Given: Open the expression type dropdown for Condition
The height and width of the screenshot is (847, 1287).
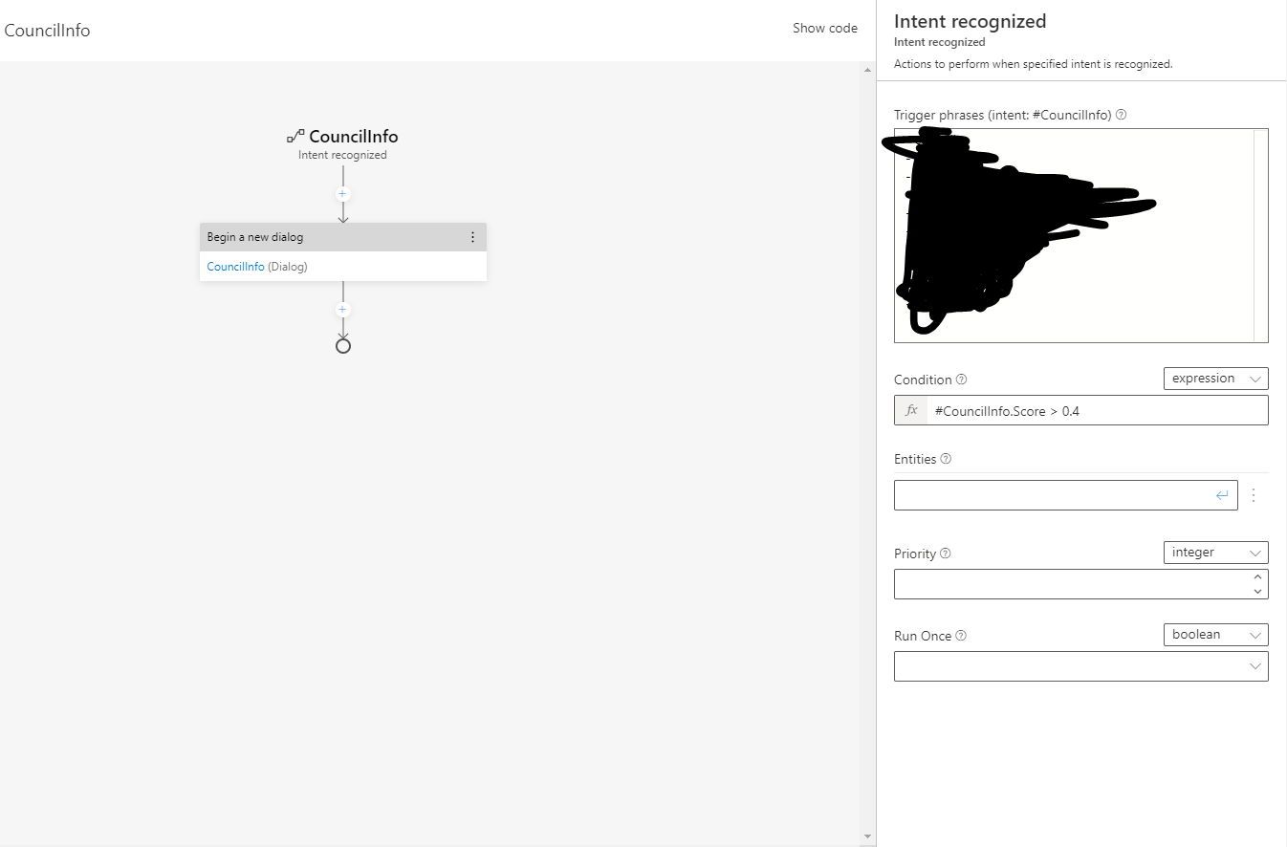Looking at the screenshot, I should (1215, 378).
